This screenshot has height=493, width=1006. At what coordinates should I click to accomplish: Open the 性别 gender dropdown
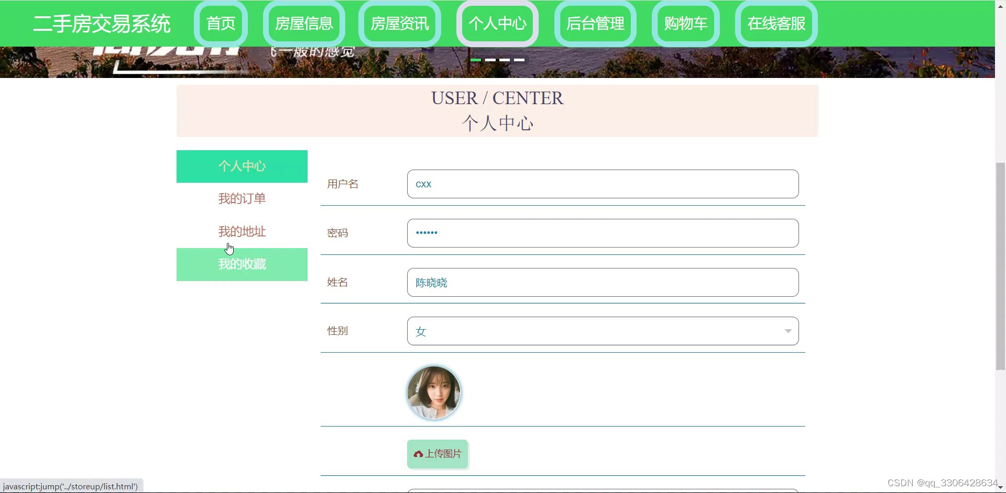point(789,331)
